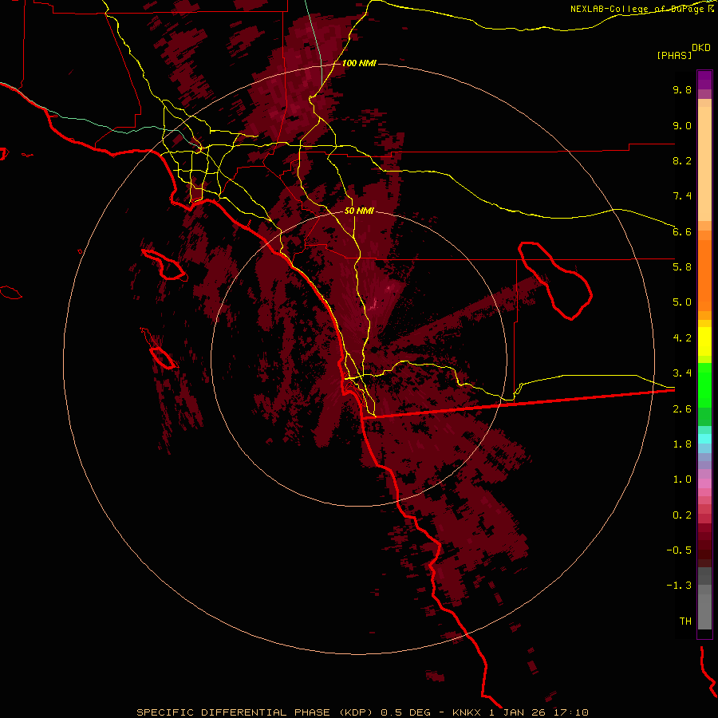Click the -1.3 value on the legend
This screenshot has width=718, height=718.
(679, 586)
